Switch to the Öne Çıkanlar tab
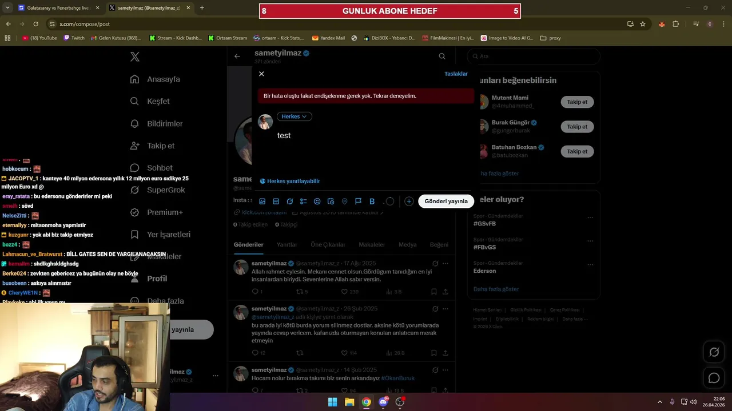 point(328,244)
